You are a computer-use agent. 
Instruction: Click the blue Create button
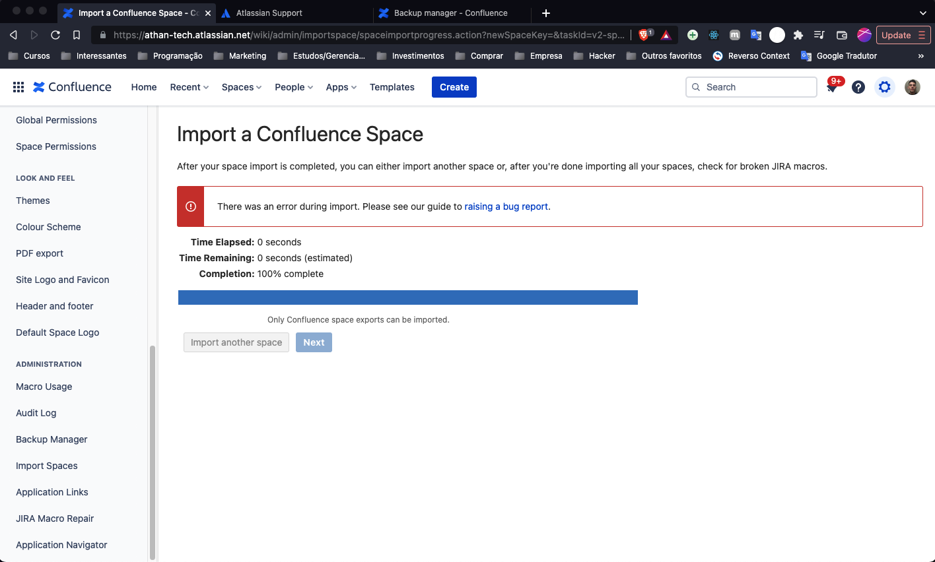[x=454, y=87]
